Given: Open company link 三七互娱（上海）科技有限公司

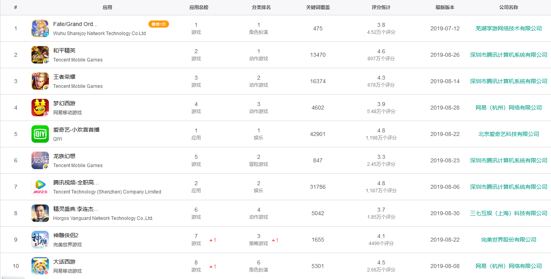Looking at the screenshot, I should (509, 213).
